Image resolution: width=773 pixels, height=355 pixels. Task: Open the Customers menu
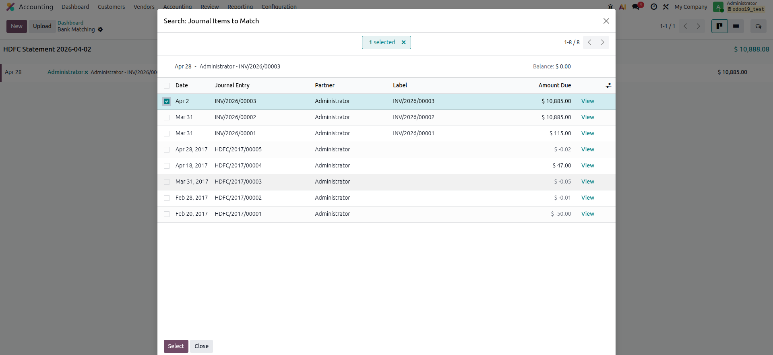click(x=111, y=7)
